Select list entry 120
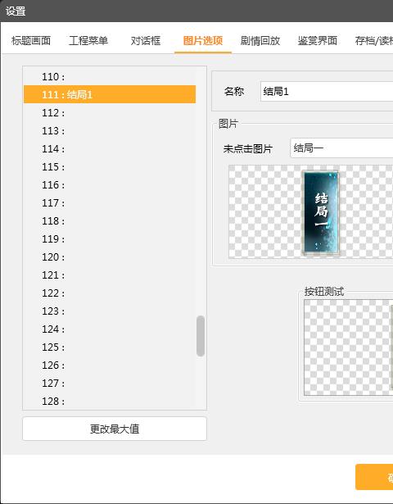Viewport: 393px width, 504px height. tap(110, 257)
